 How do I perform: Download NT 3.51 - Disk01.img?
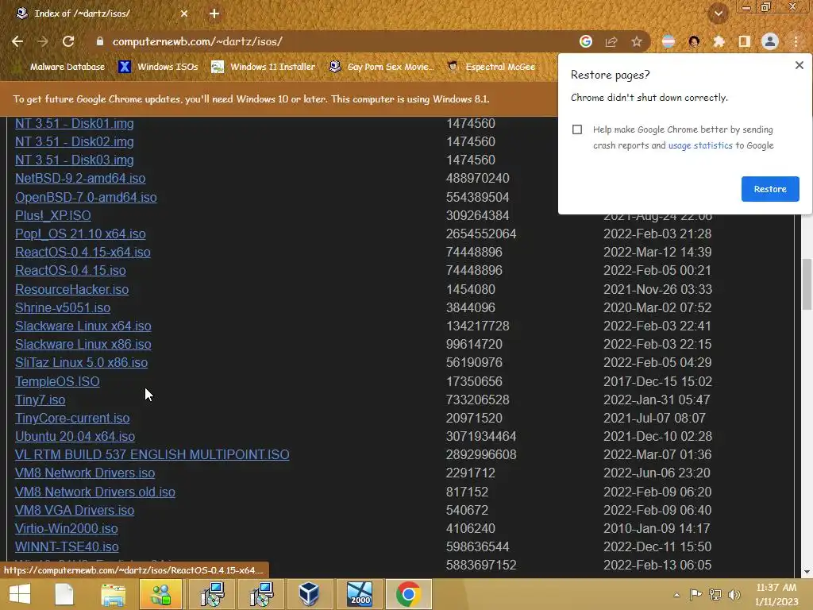(74, 123)
